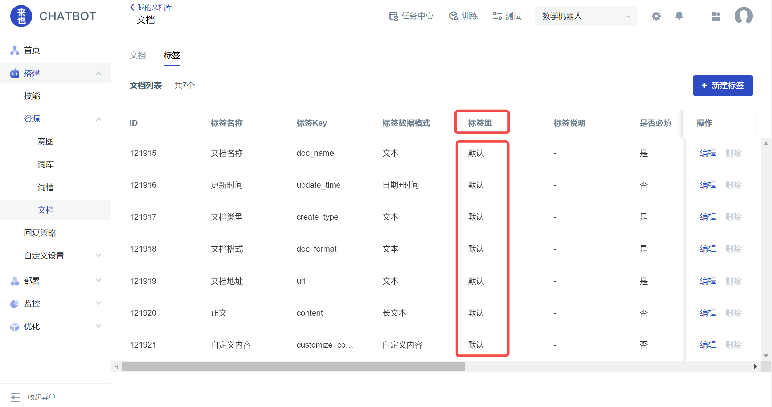772x407 pixels.
Task: Click 删除 on the 自定义内容 row
Action: (733, 345)
